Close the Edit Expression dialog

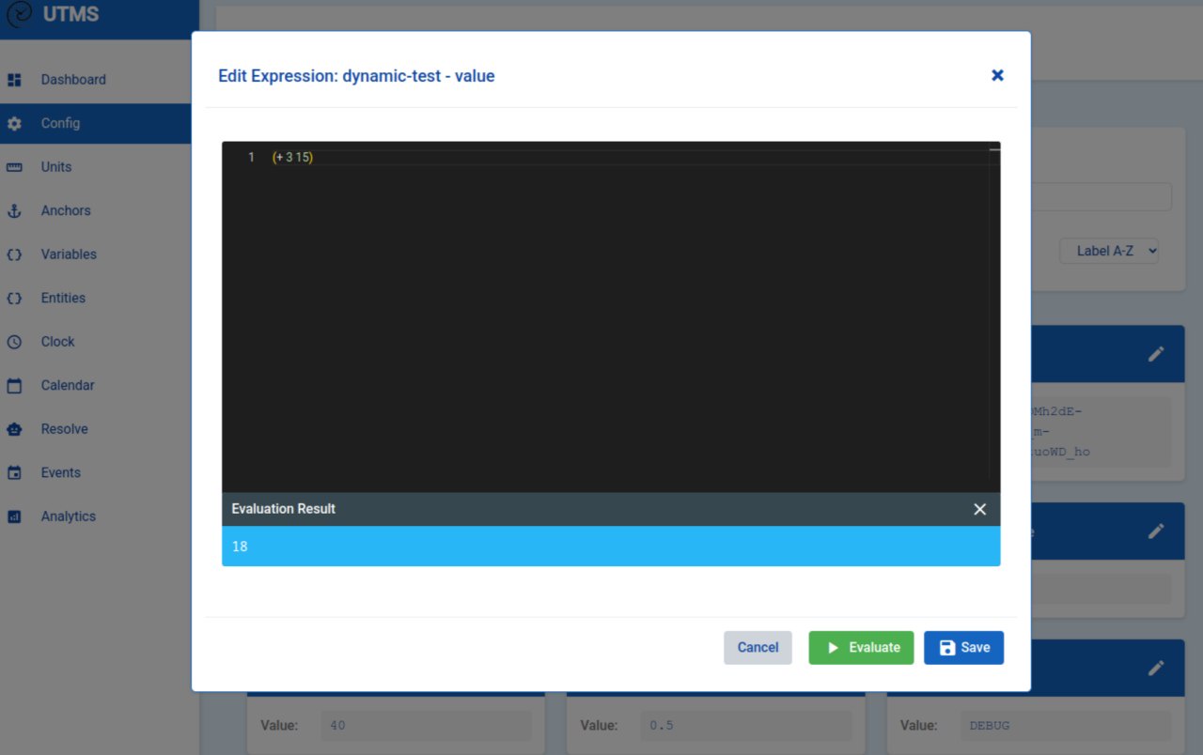tap(997, 75)
